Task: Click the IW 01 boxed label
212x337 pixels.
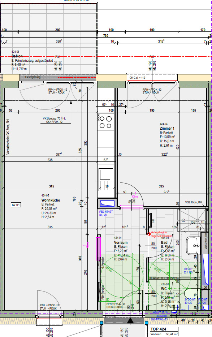Action: pyautogui.click(x=16, y=205)
